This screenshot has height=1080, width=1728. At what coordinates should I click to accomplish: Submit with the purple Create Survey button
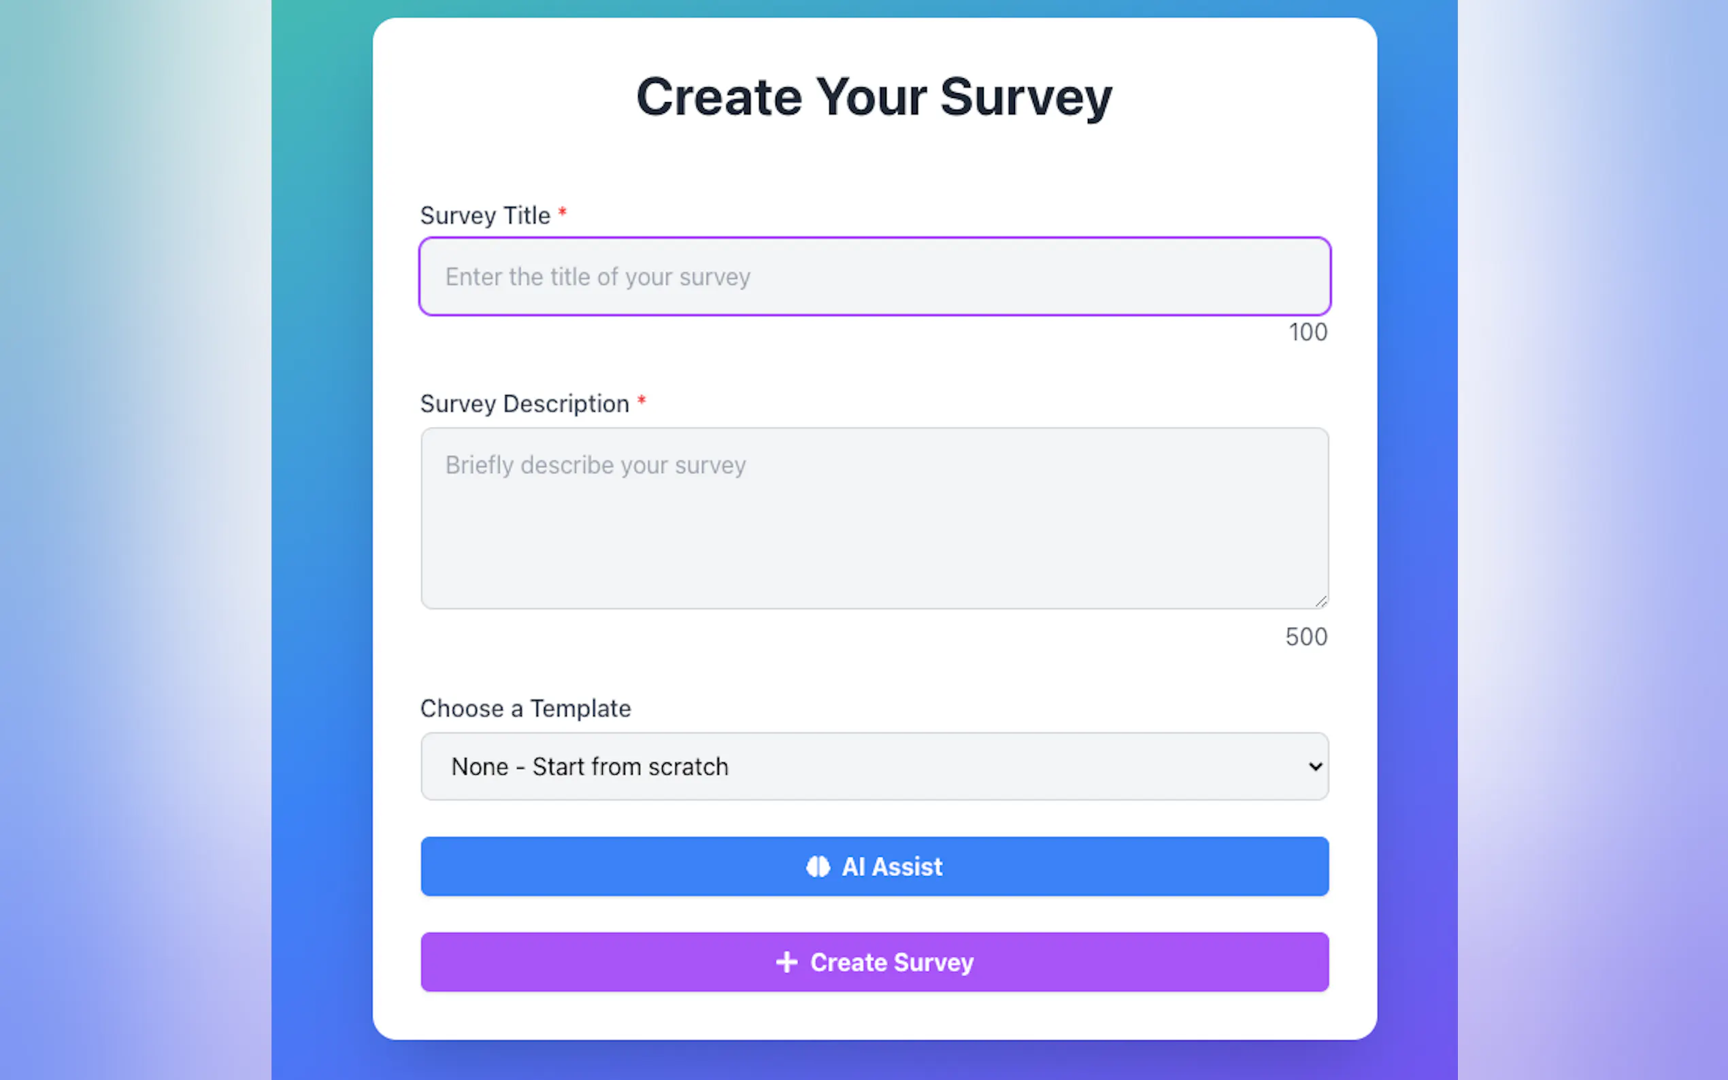[874, 962]
